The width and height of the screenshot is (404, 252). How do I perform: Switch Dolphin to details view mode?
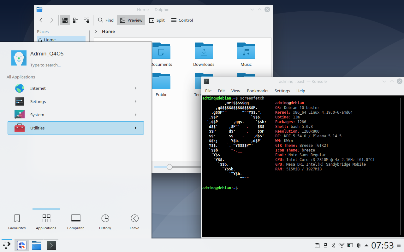86,20
